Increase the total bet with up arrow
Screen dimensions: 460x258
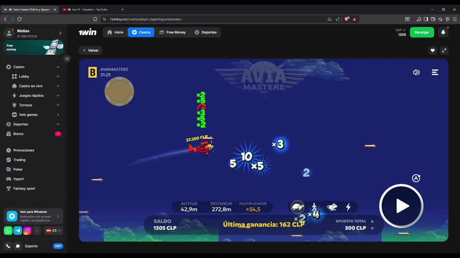point(372,221)
